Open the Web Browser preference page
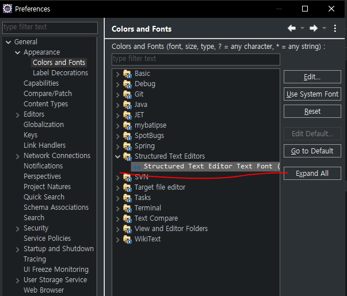The image size is (347, 296). [44, 290]
